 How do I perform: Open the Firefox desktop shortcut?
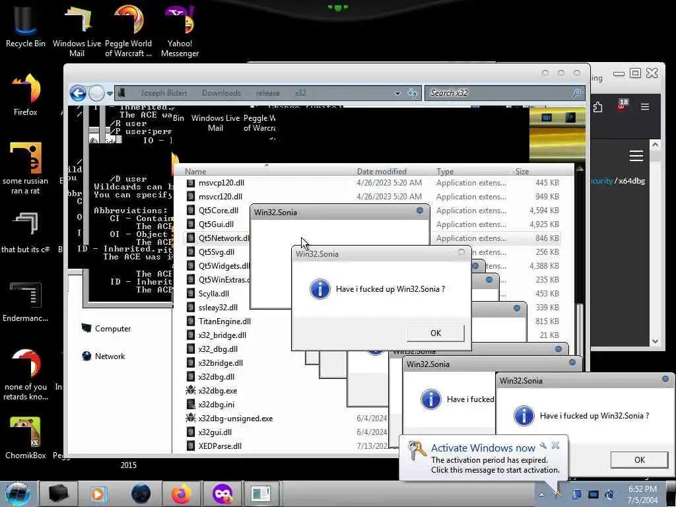click(x=26, y=94)
